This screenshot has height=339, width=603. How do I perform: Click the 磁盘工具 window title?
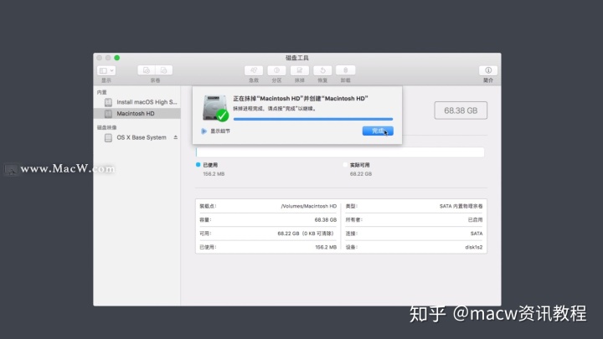tap(296, 58)
